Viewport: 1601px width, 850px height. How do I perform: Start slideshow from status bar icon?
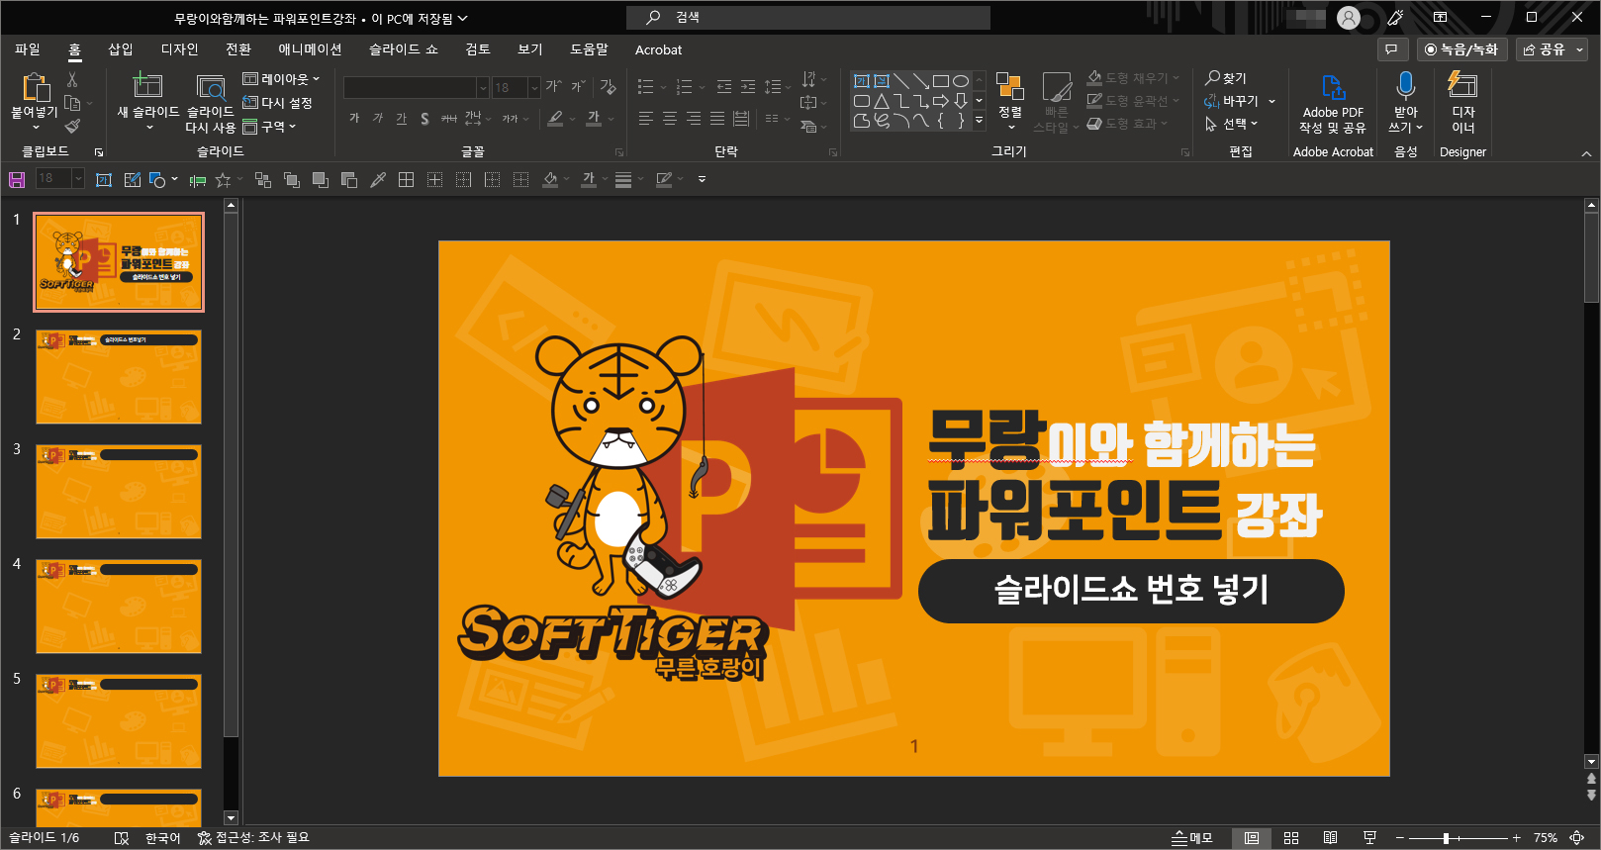click(x=1369, y=838)
